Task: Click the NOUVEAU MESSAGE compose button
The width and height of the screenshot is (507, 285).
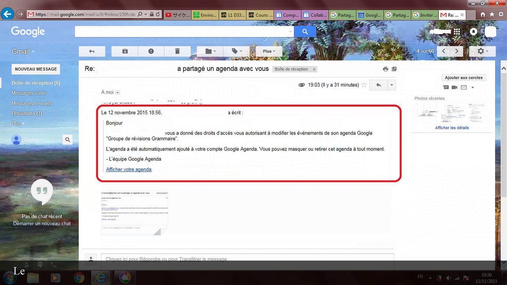Action: coord(36,69)
